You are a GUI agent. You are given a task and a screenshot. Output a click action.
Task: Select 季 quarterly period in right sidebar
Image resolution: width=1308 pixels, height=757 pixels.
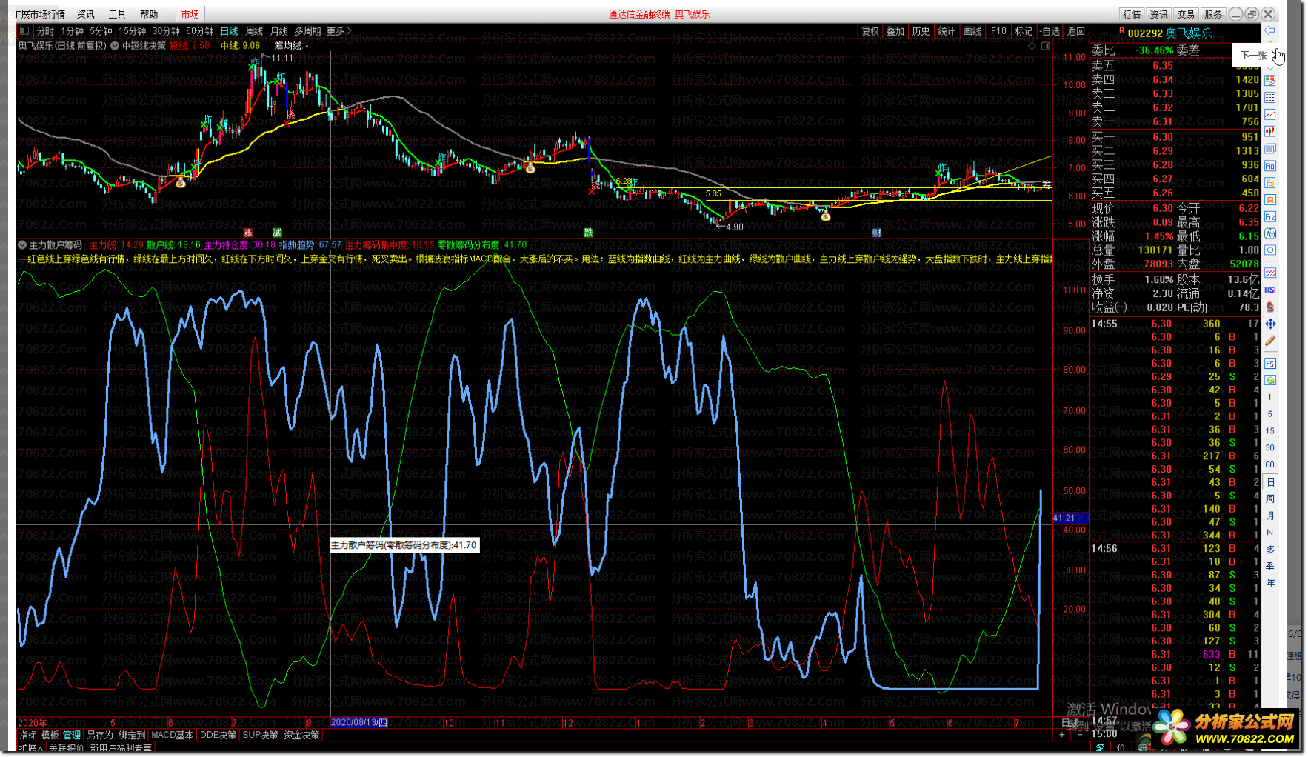click(1269, 567)
